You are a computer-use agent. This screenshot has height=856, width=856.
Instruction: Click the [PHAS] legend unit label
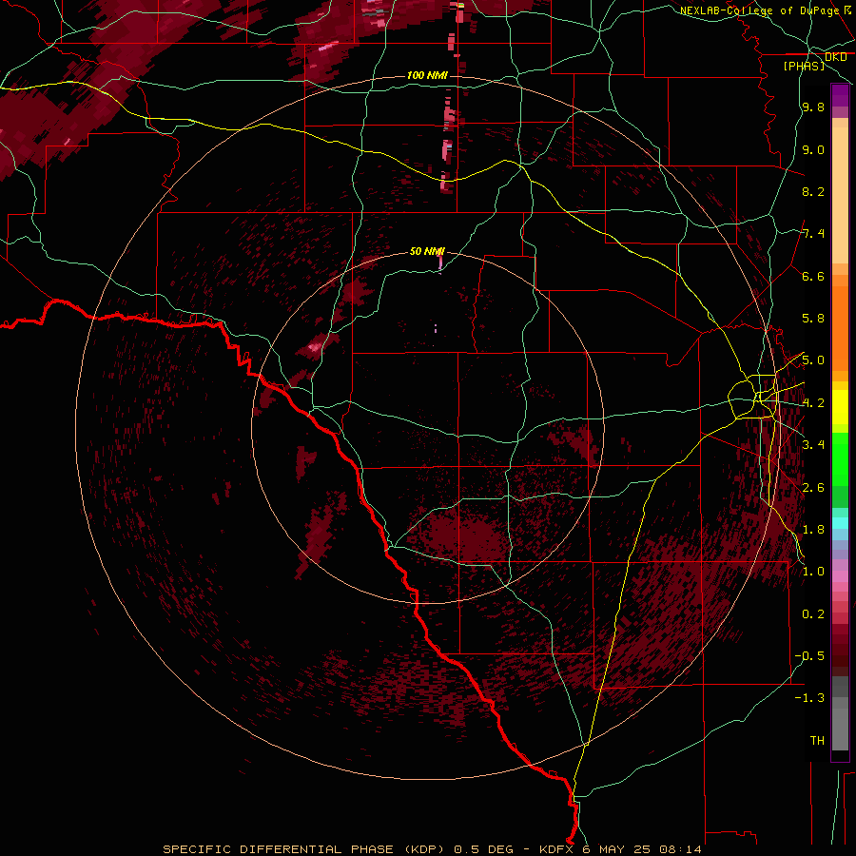click(x=804, y=67)
